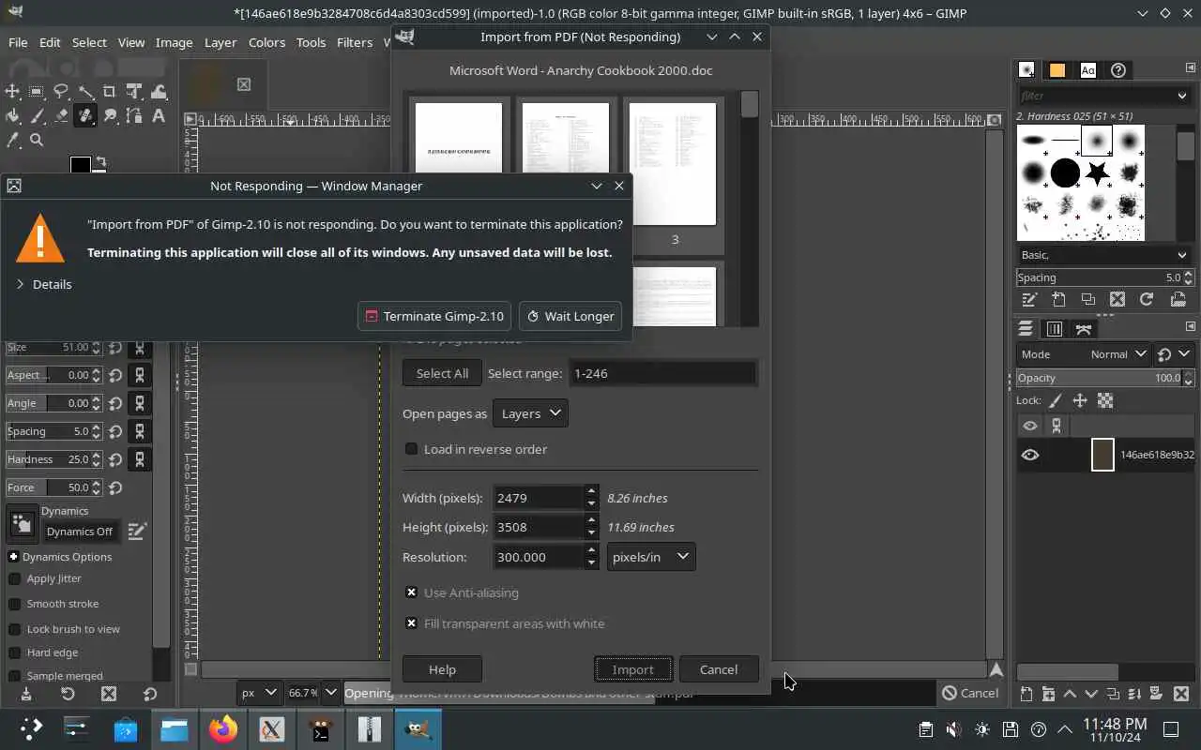Uncheck Fill transparent areas with white
Viewport: 1201px width, 750px height.
[411, 623]
